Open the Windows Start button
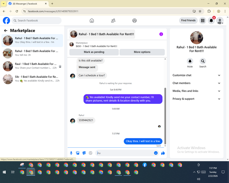The image size is (229, 183). 4,172
